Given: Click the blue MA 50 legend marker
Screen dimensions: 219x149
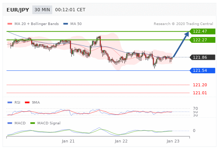Looking at the screenshot, I should [65, 24].
